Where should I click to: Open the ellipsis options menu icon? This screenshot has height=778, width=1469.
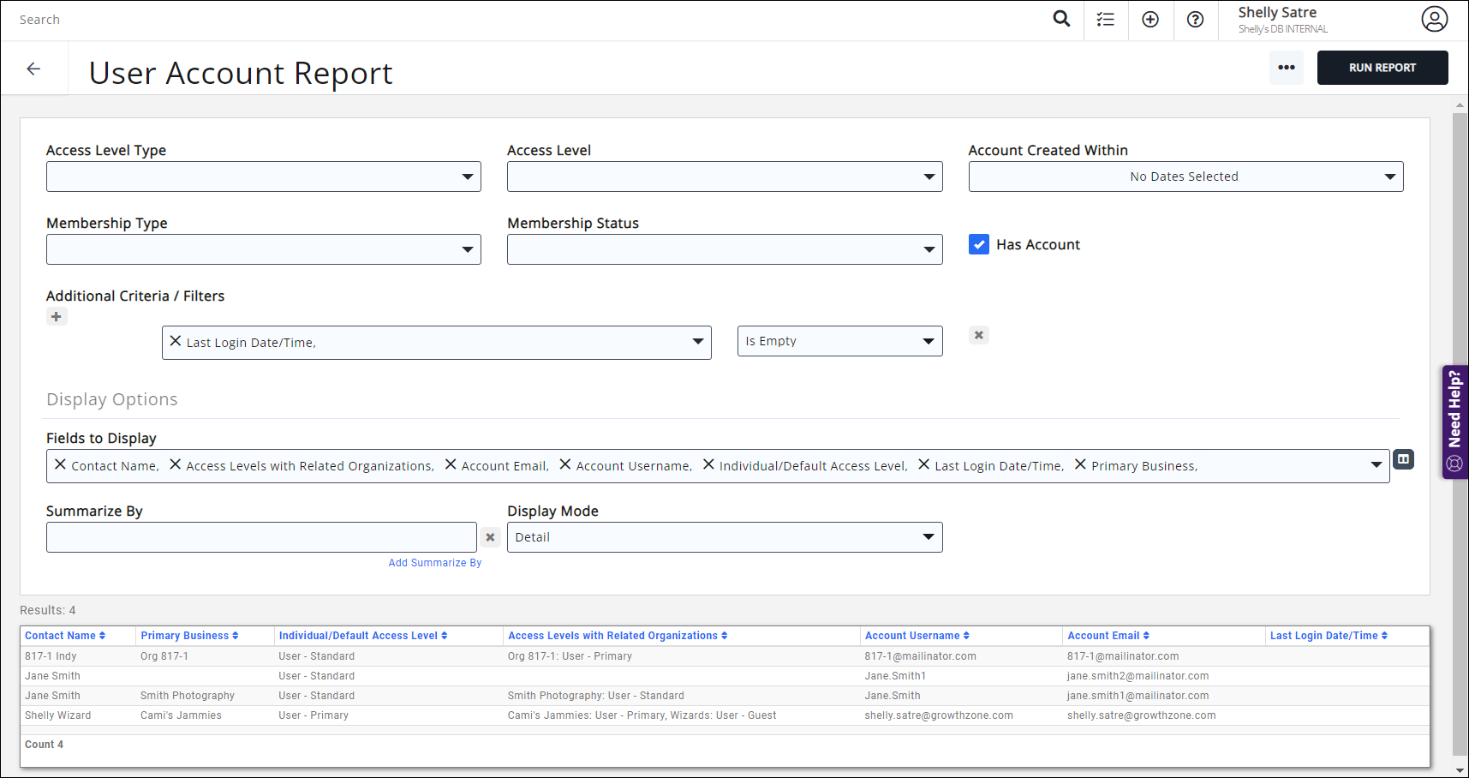(x=1286, y=67)
